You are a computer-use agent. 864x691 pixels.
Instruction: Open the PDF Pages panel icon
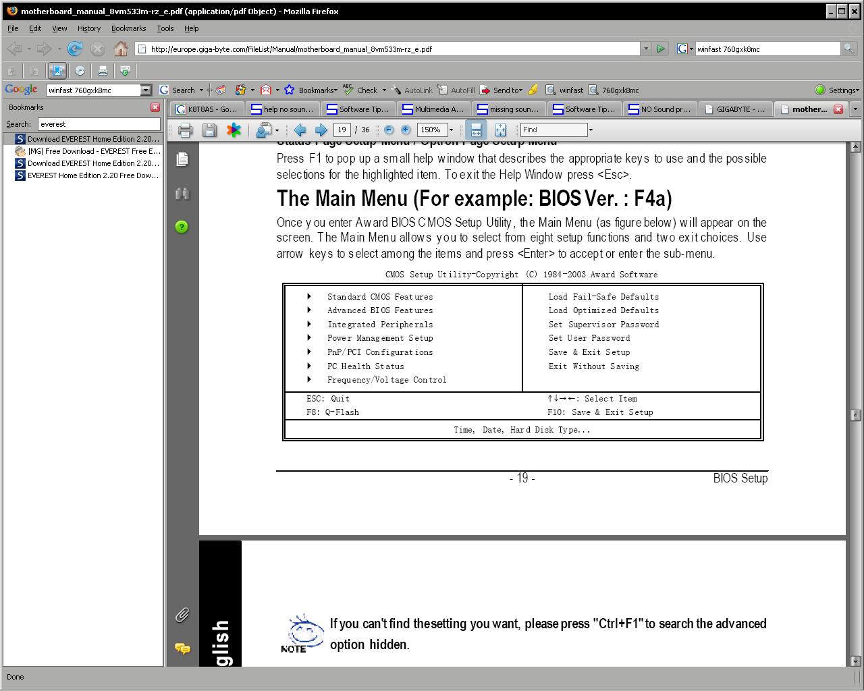click(x=182, y=159)
